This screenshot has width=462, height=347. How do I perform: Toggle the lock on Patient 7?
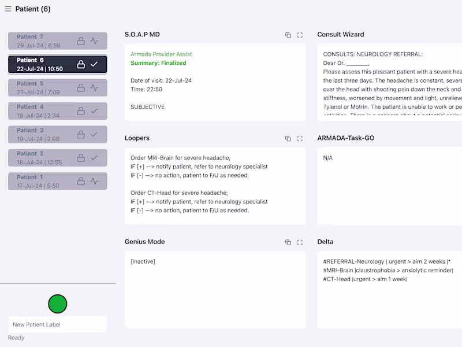click(x=81, y=41)
